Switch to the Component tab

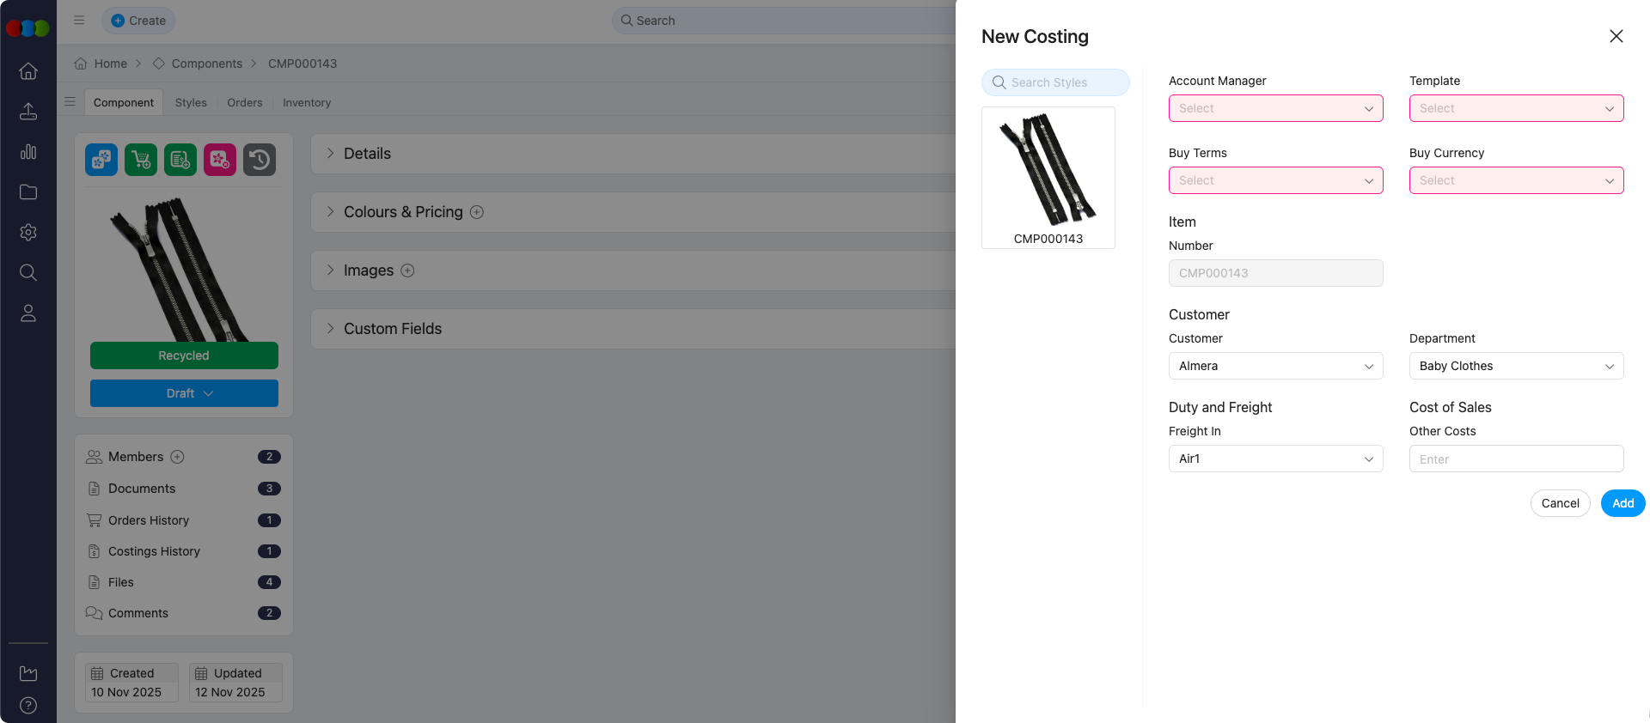[x=124, y=102]
